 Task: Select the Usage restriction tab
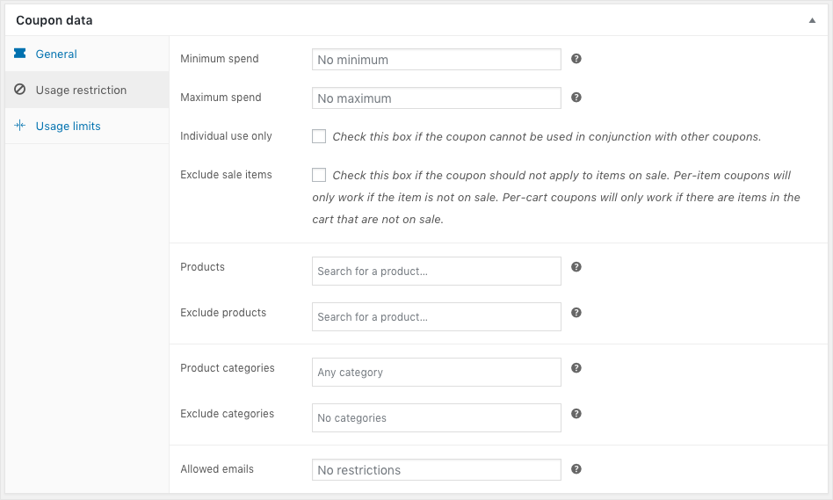coord(81,90)
